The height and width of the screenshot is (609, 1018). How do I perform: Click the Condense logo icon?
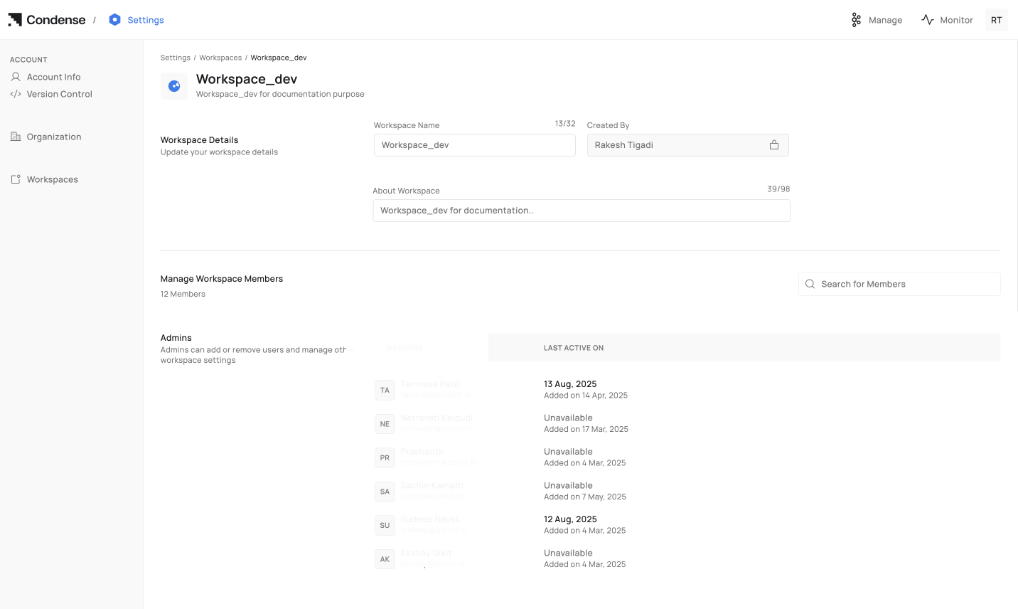click(x=15, y=20)
